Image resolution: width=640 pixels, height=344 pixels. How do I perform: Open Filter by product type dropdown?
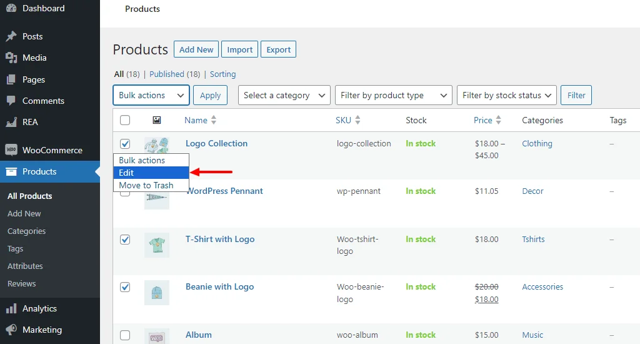coord(394,95)
